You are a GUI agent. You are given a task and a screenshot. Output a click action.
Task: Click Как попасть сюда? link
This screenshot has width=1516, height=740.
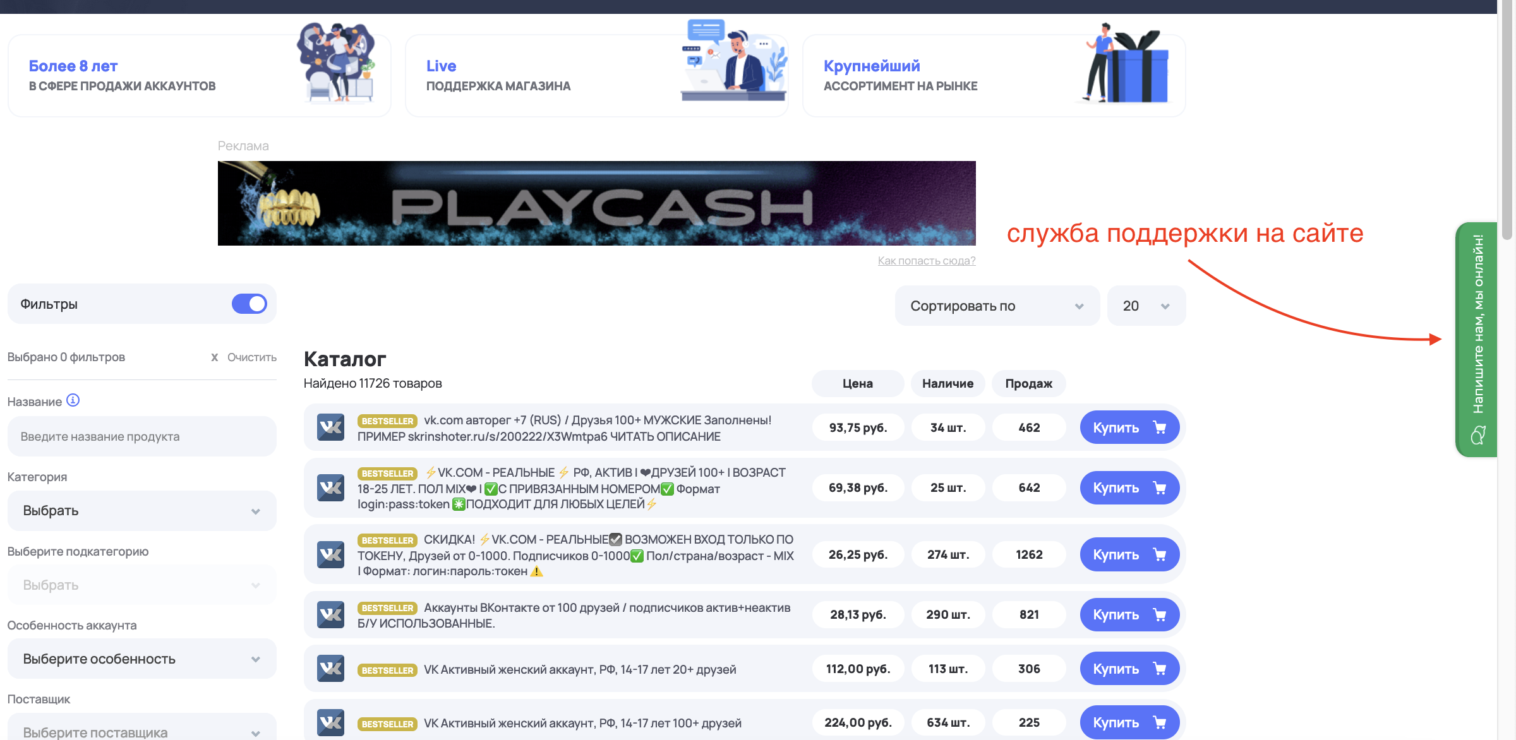(926, 261)
